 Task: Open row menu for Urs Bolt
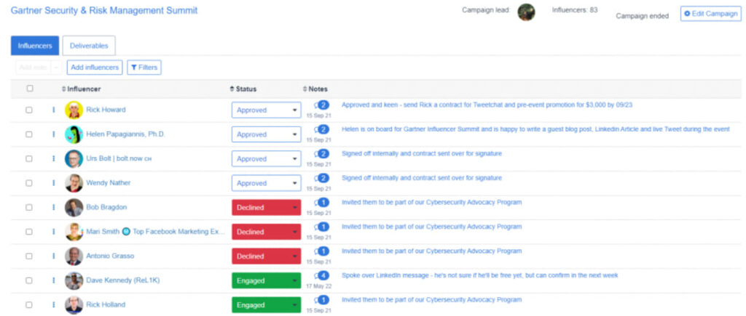click(x=53, y=158)
